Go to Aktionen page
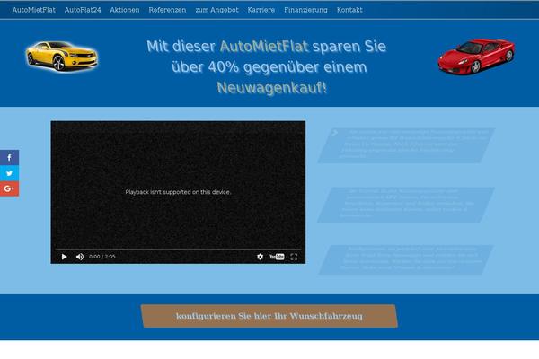The image size is (539, 359). tap(125, 10)
